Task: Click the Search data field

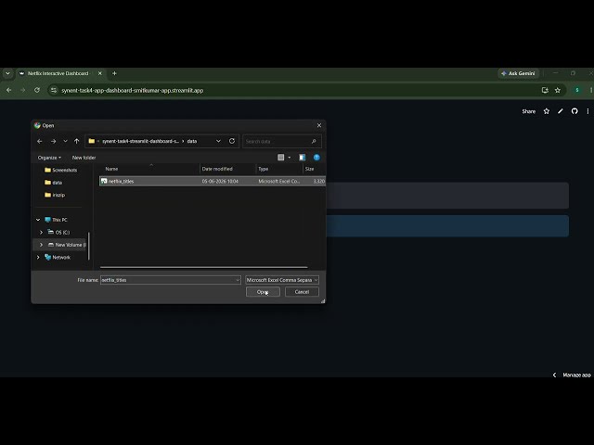Action: coord(282,141)
